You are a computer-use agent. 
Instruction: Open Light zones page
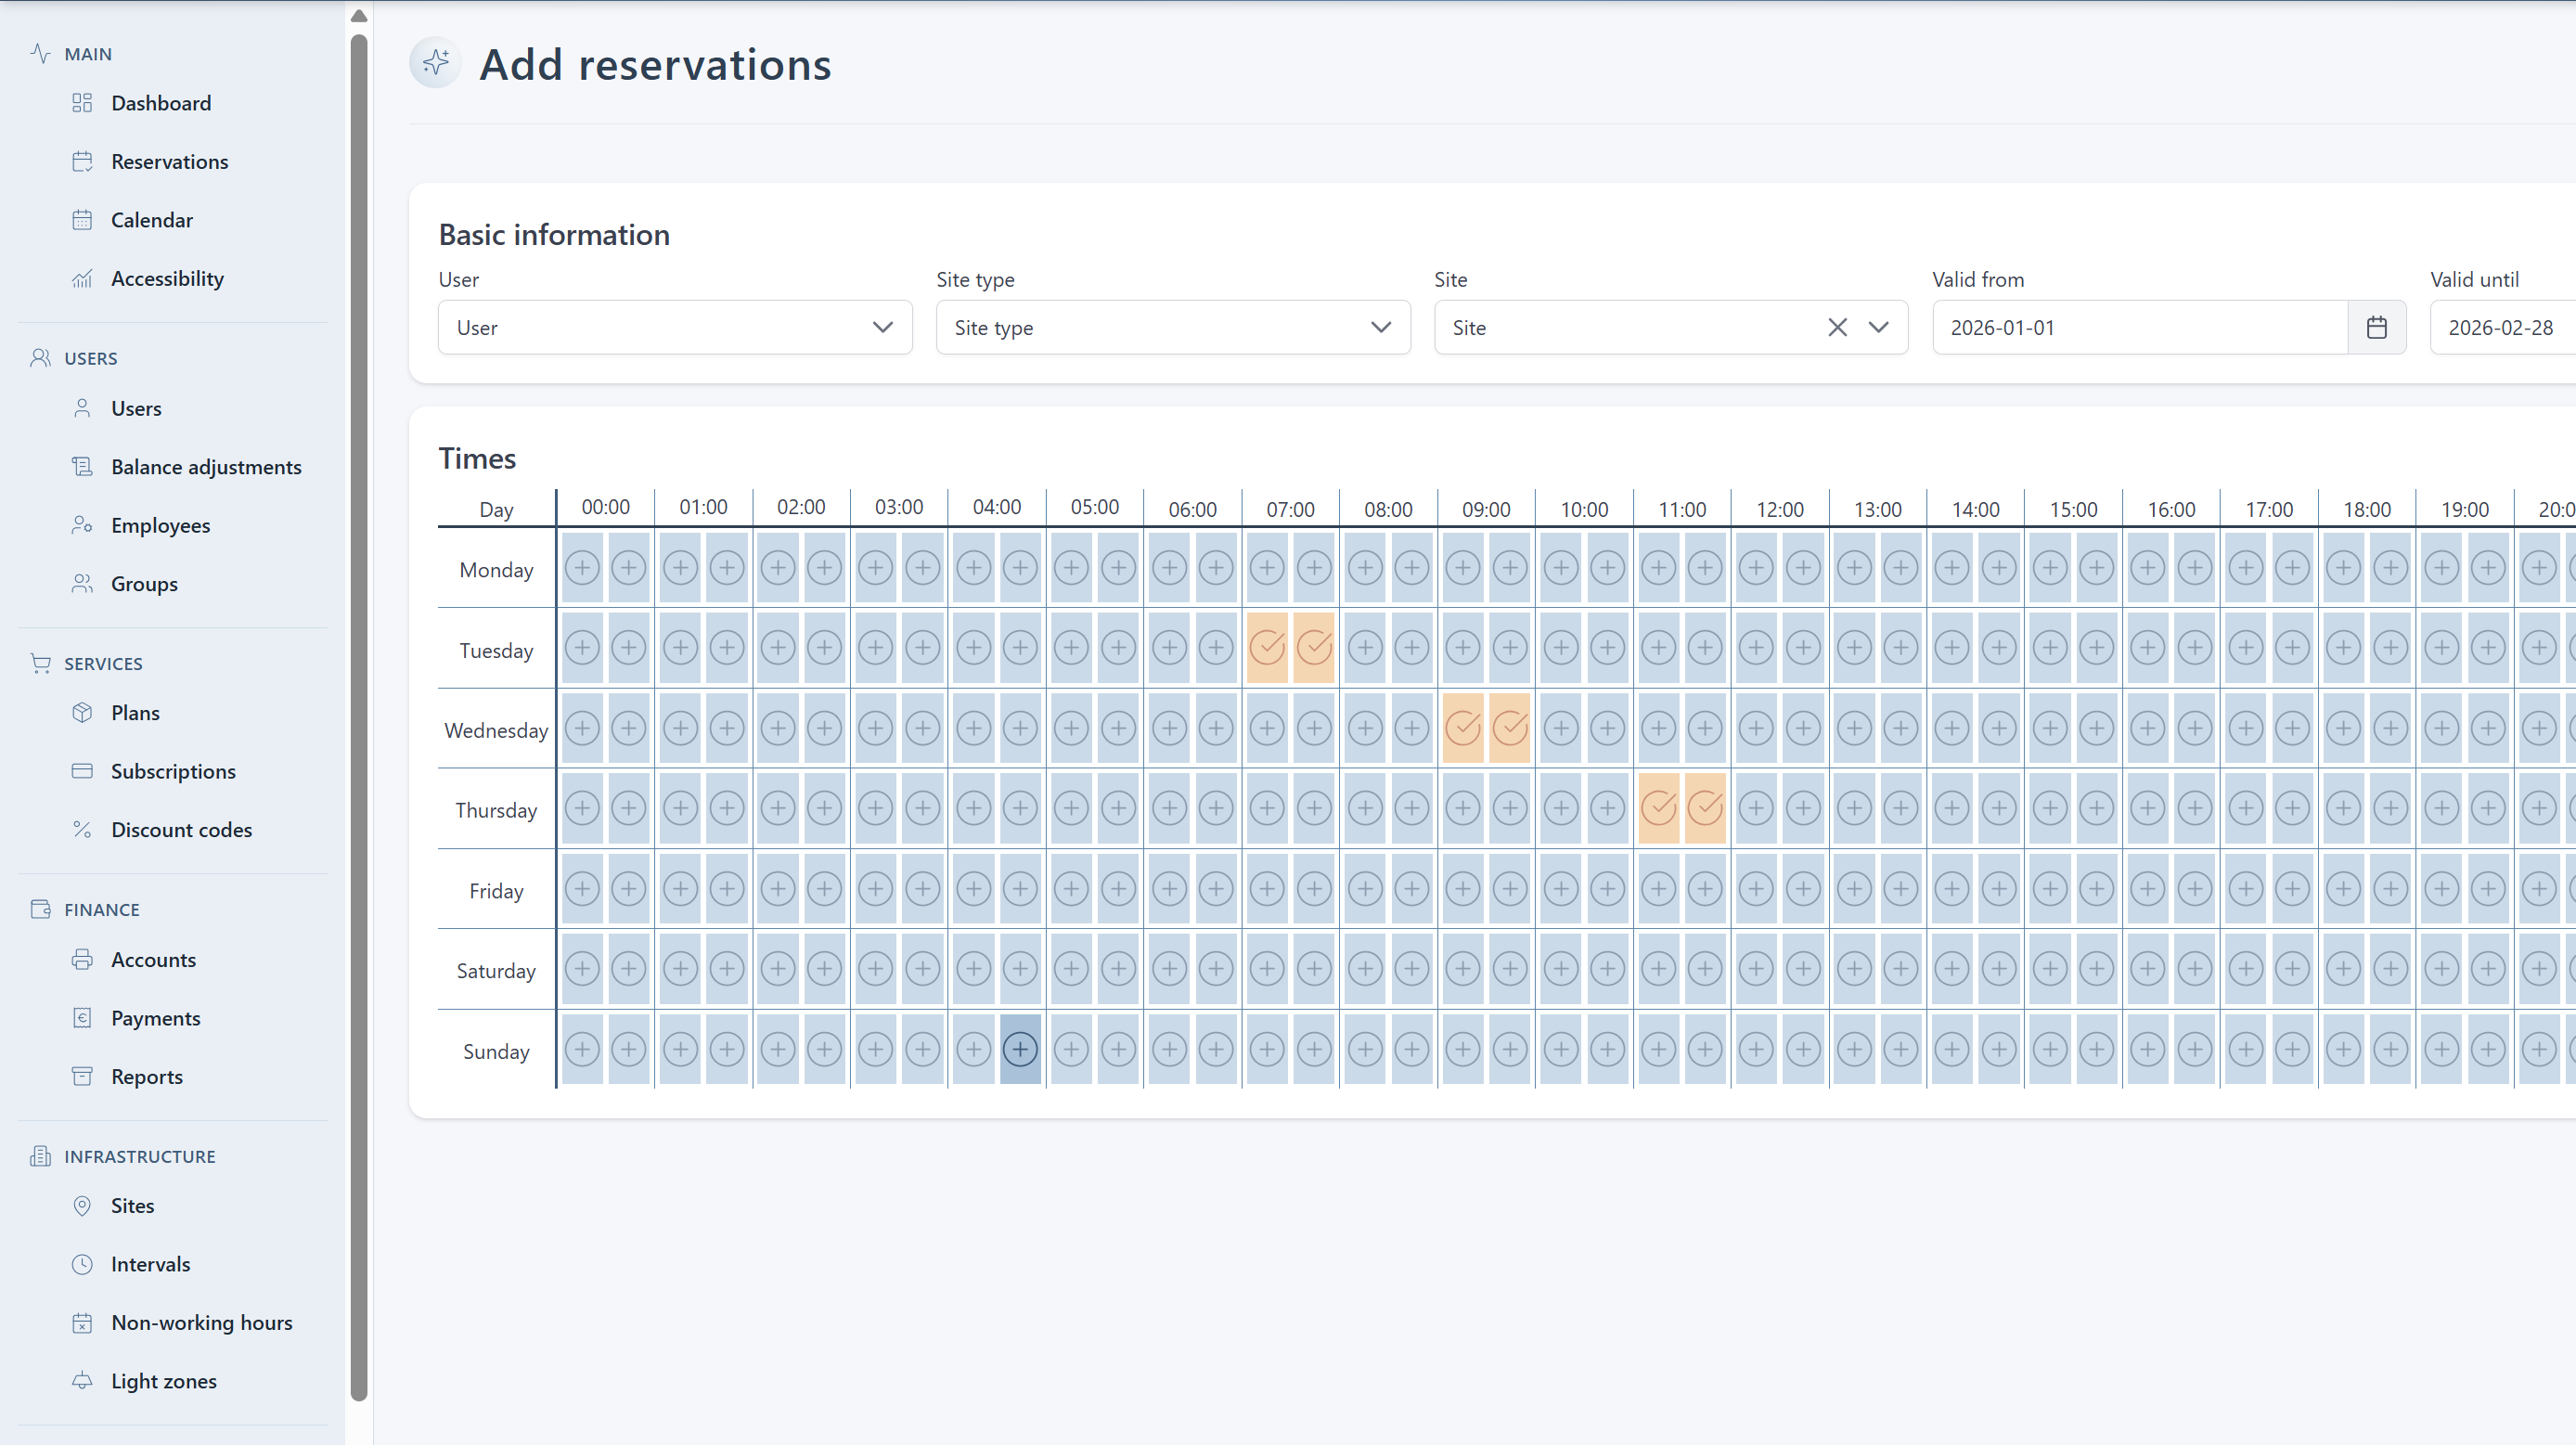click(x=164, y=1381)
